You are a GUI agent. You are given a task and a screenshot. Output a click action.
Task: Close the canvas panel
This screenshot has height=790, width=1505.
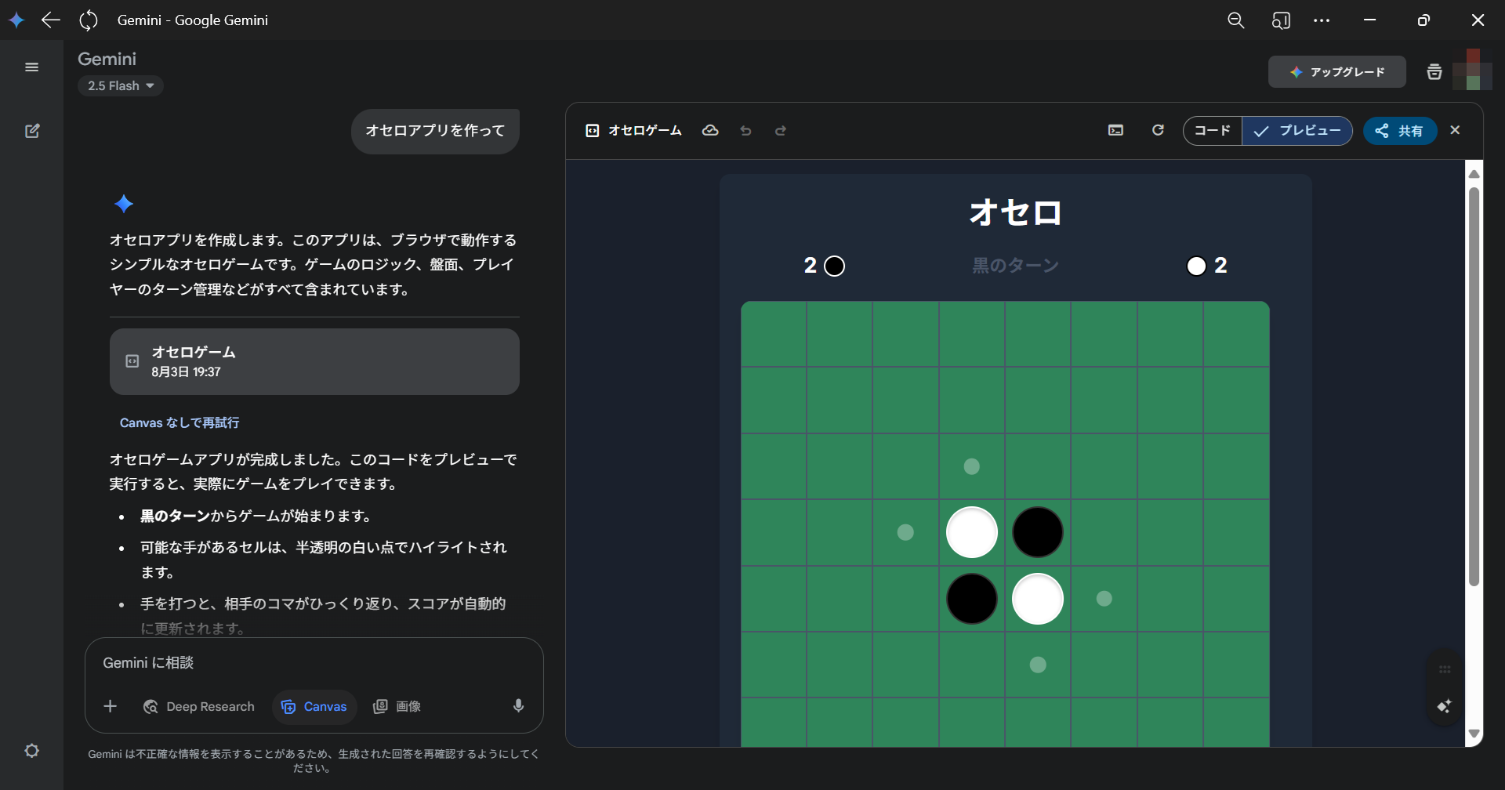click(x=1456, y=130)
